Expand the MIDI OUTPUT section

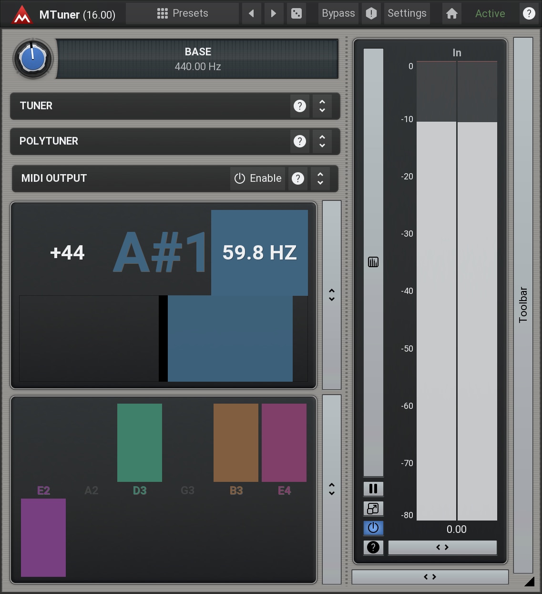pos(320,178)
